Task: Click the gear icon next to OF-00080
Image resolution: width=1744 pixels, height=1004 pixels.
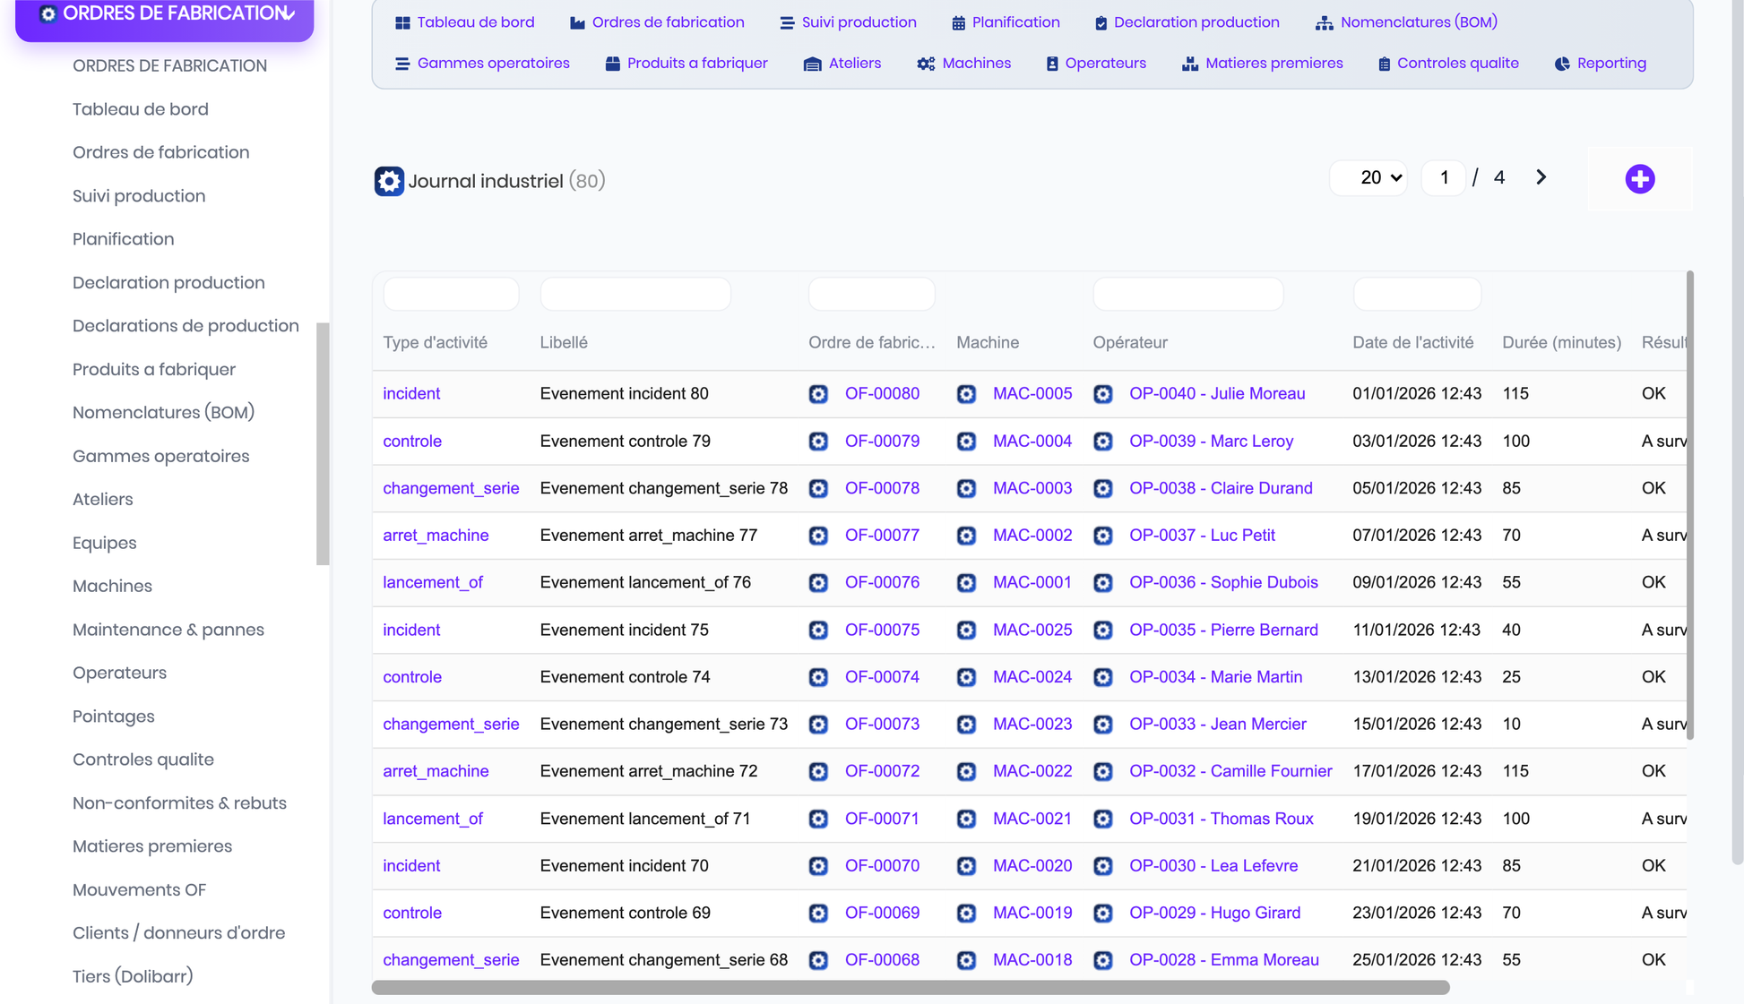Action: 818,394
